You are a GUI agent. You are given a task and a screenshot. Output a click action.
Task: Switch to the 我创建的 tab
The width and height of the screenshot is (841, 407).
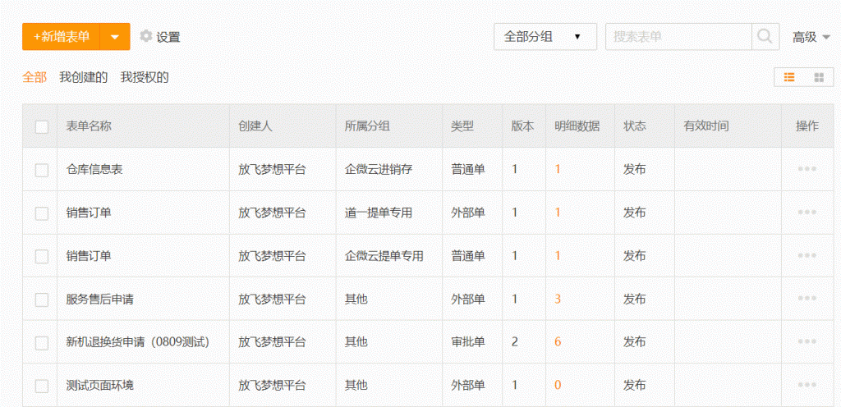[x=83, y=77]
